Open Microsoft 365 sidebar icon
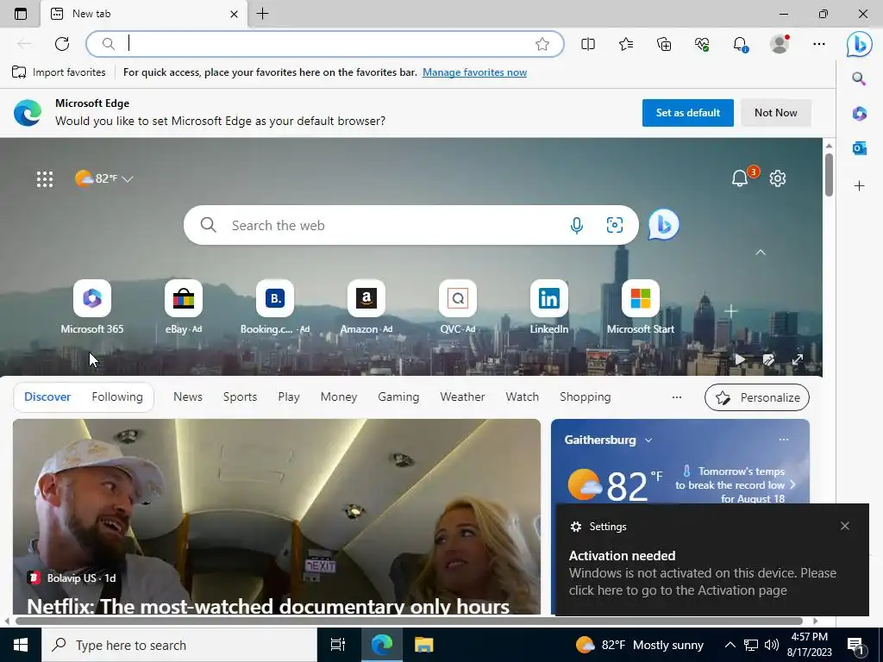Image resolution: width=883 pixels, height=662 pixels. pyautogui.click(x=859, y=114)
